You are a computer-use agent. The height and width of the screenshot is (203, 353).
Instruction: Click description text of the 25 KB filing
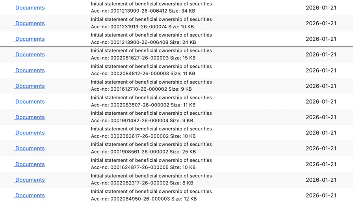[151, 145]
